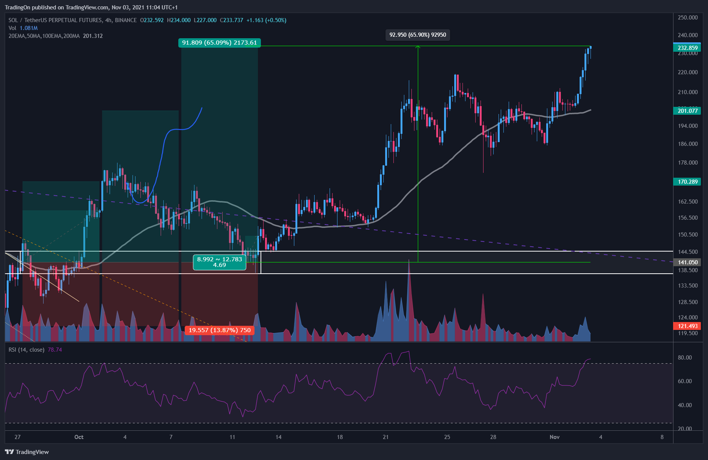Select the open value O232.592
Image resolution: width=708 pixels, height=460 pixels.
(x=152, y=20)
